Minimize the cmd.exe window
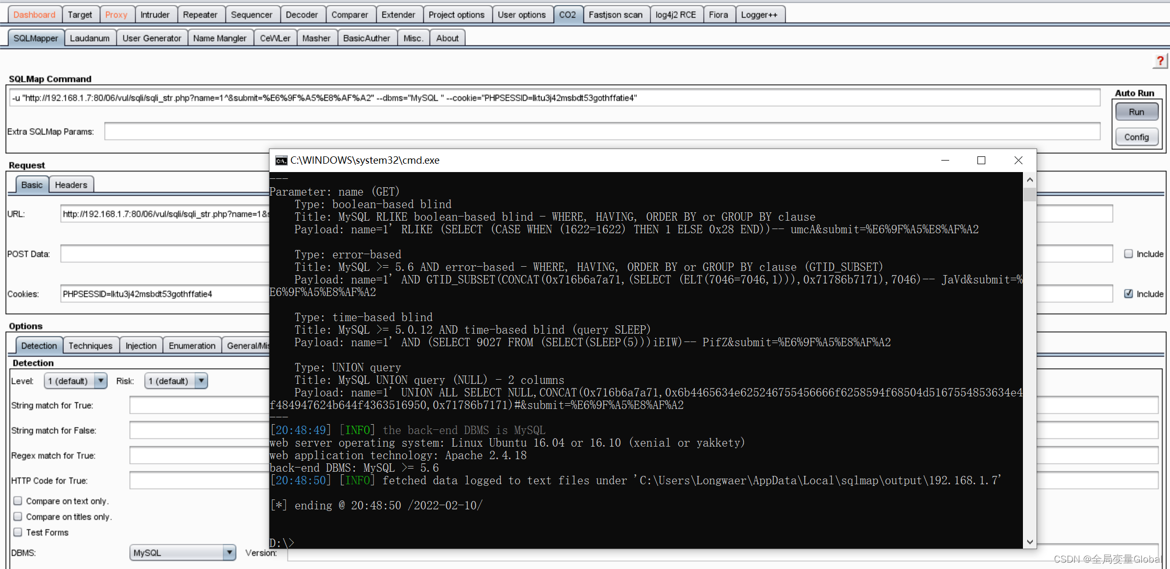 pos(945,161)
